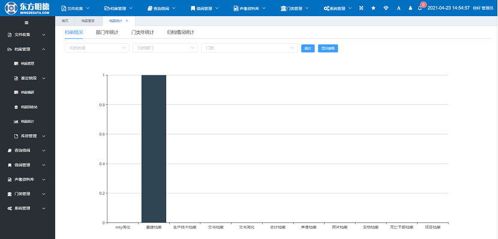Switch to 部门年统计 tab

pos(107,32)
